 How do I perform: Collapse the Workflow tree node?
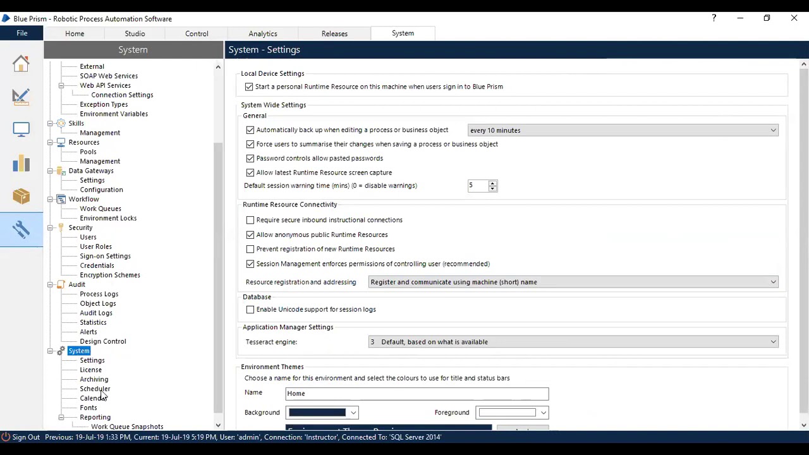[x=50, y=199]
